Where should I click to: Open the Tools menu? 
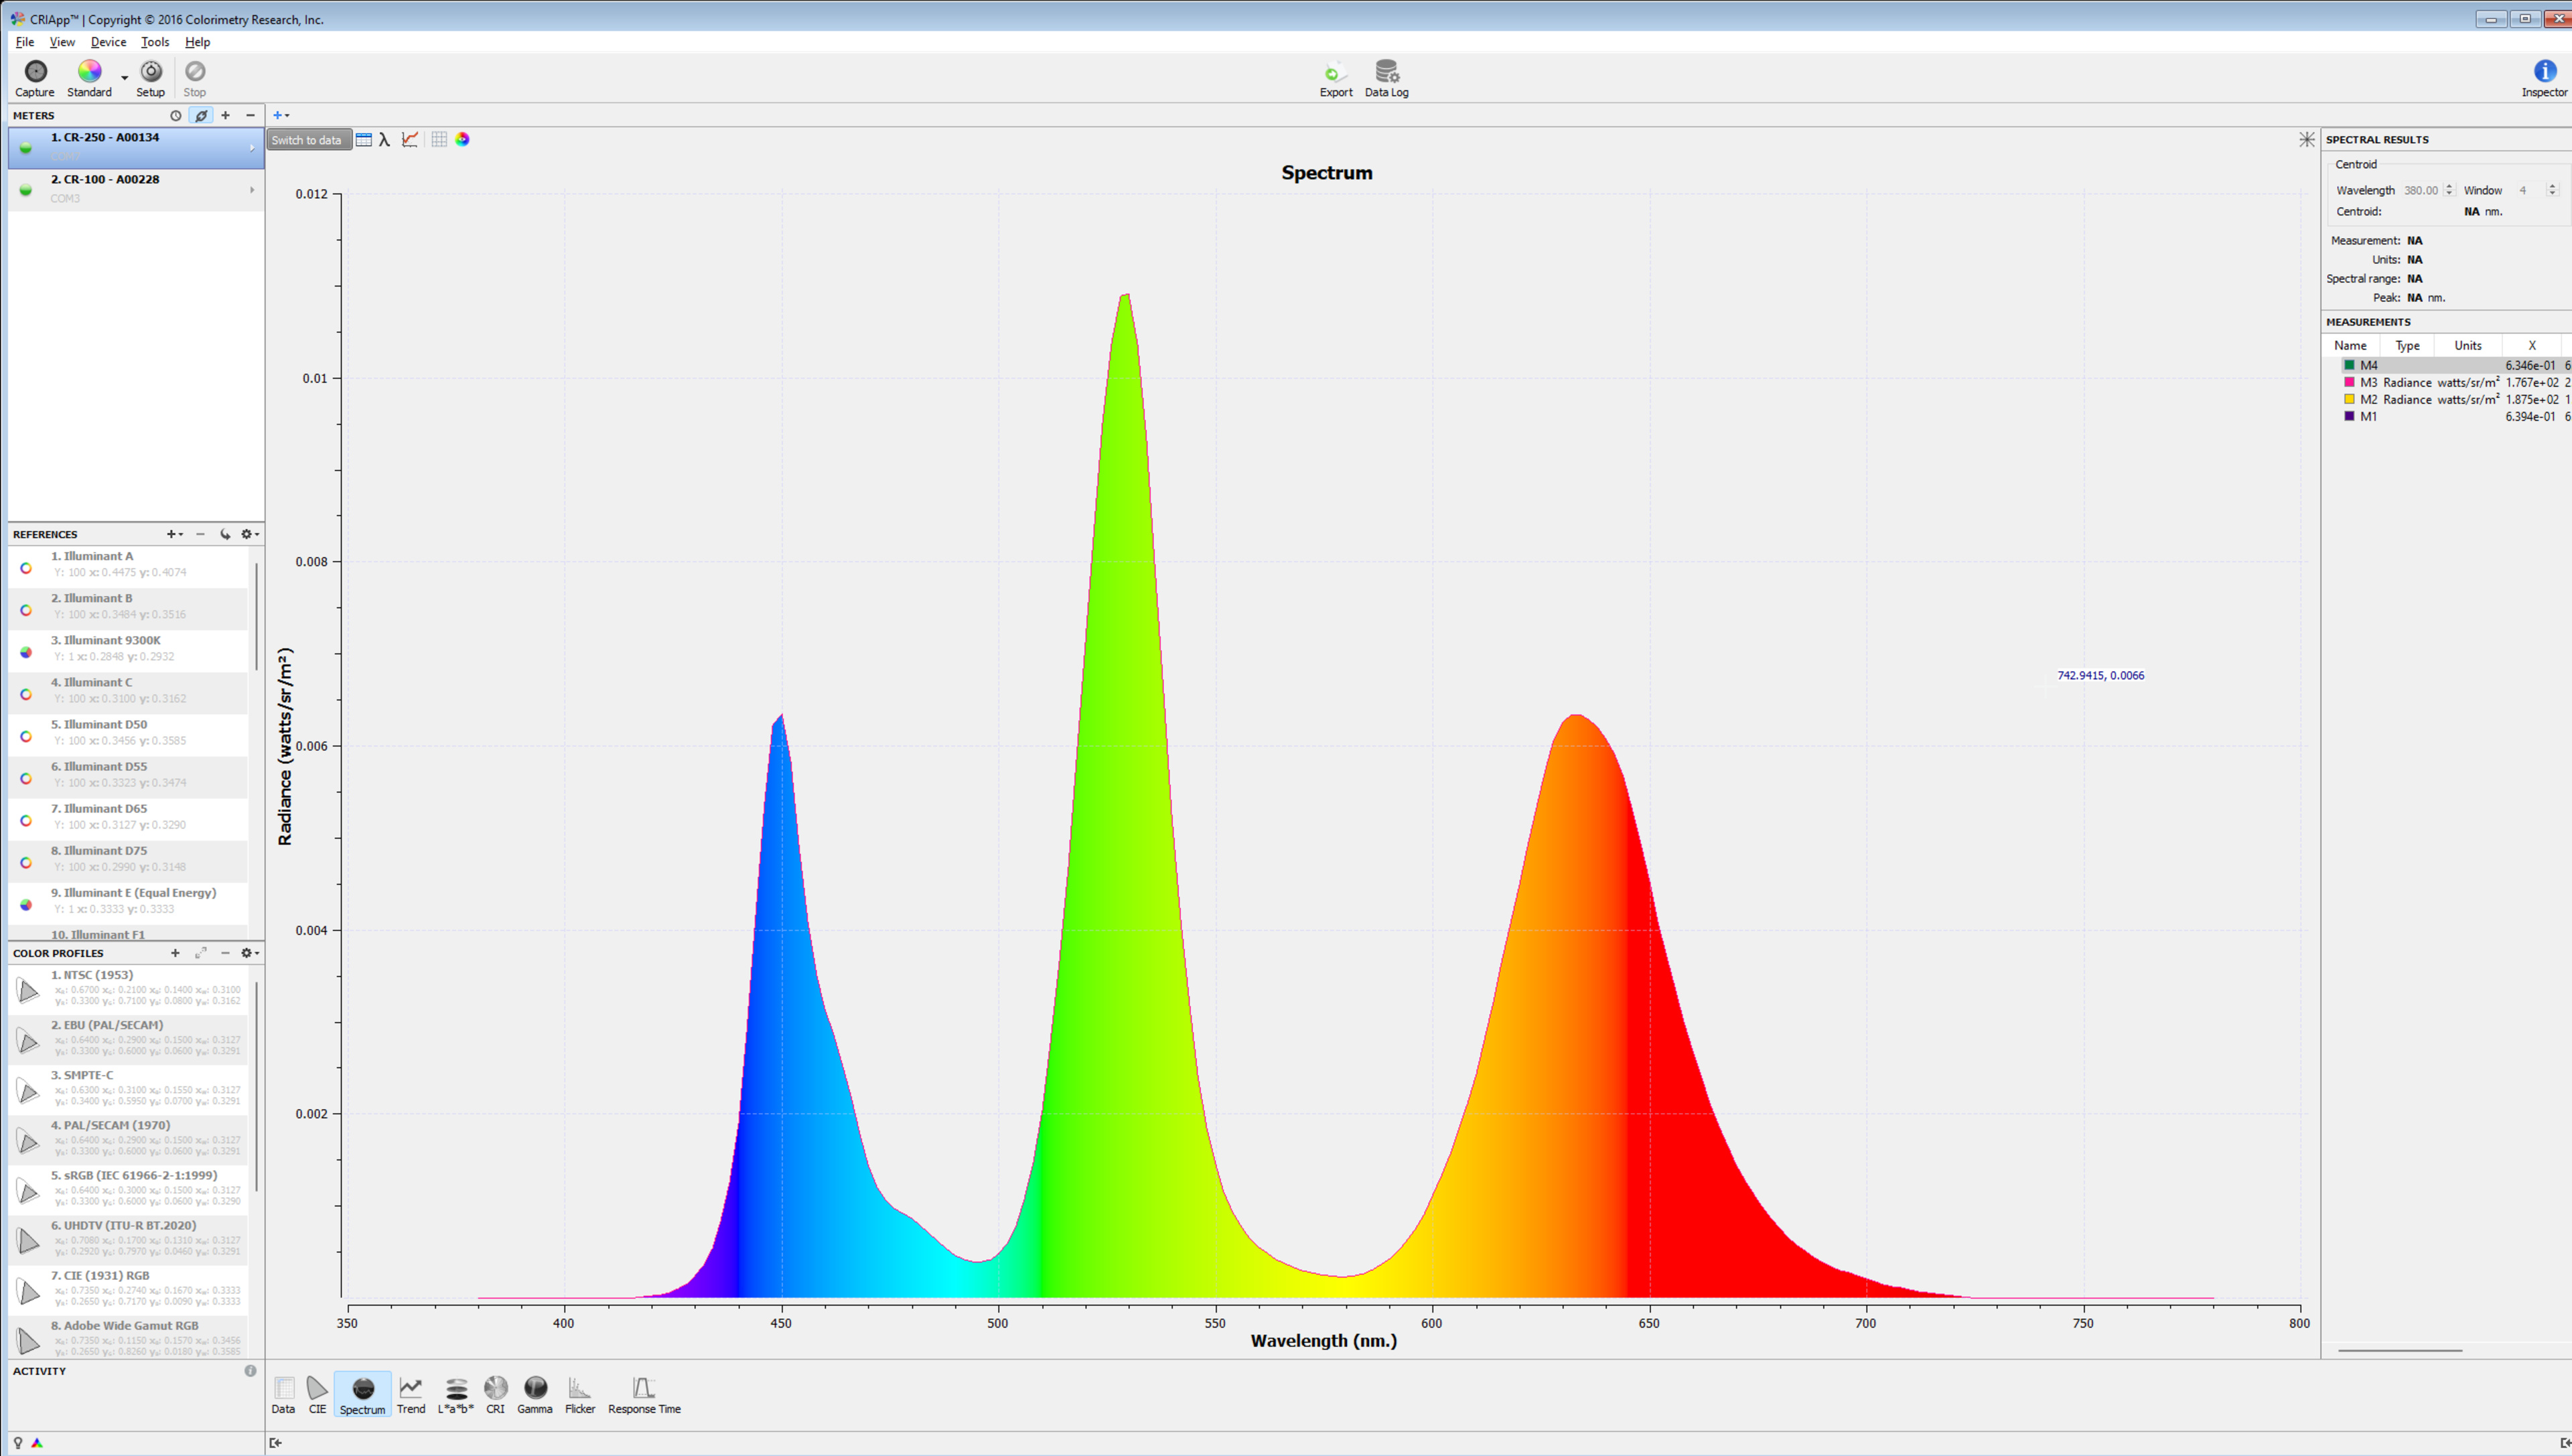(x=155, y=42)
